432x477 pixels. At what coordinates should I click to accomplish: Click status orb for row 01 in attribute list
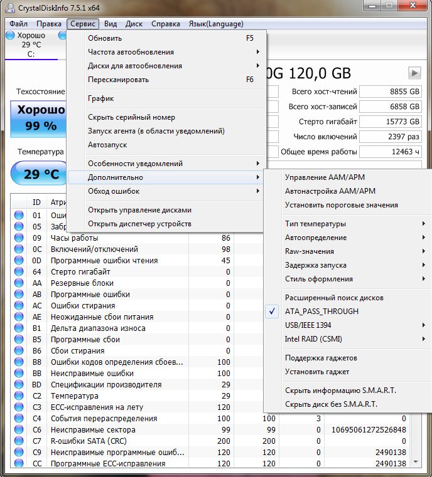[x=19, y=215]
